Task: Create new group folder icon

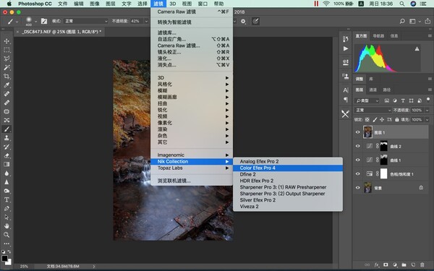Action: (404, 264)
